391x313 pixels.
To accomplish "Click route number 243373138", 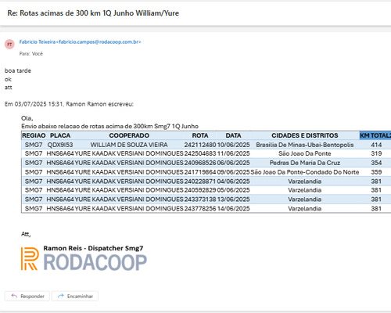I will pyautogui.click(x=200, y=200).
